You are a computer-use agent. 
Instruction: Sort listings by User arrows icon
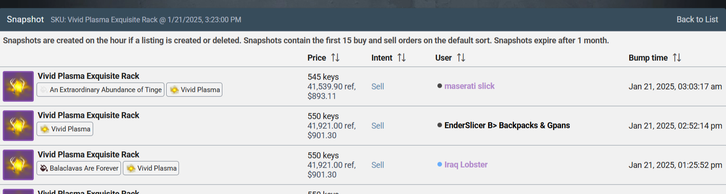pyautogui.click(x=461, y=58)
